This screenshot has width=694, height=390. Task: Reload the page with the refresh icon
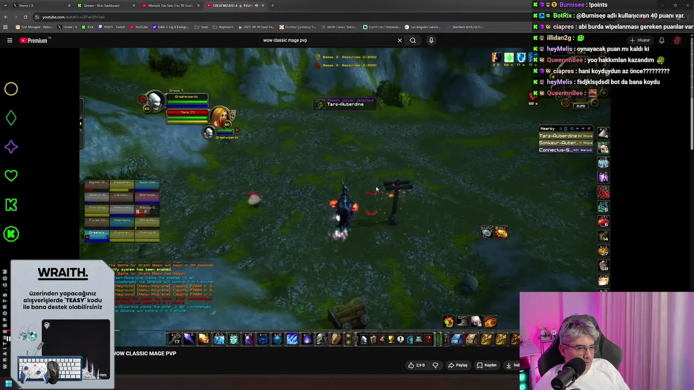tap(25, 17)
